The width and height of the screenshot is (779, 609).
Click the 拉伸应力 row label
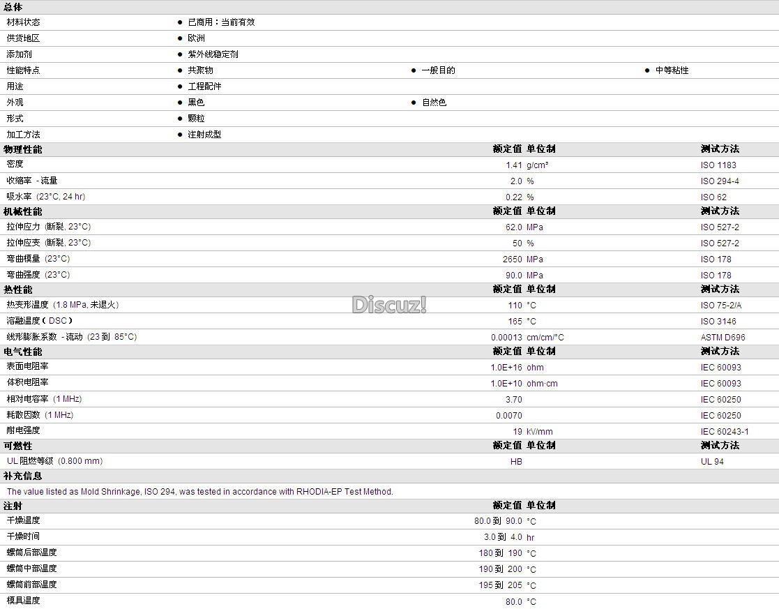[49, 227]
